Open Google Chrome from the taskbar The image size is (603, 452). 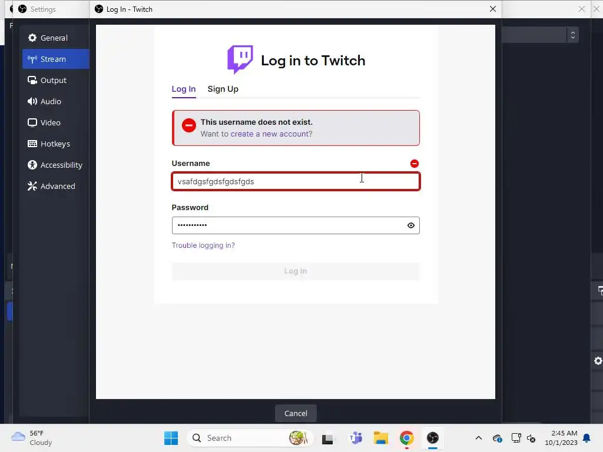(x=406, y=438)
